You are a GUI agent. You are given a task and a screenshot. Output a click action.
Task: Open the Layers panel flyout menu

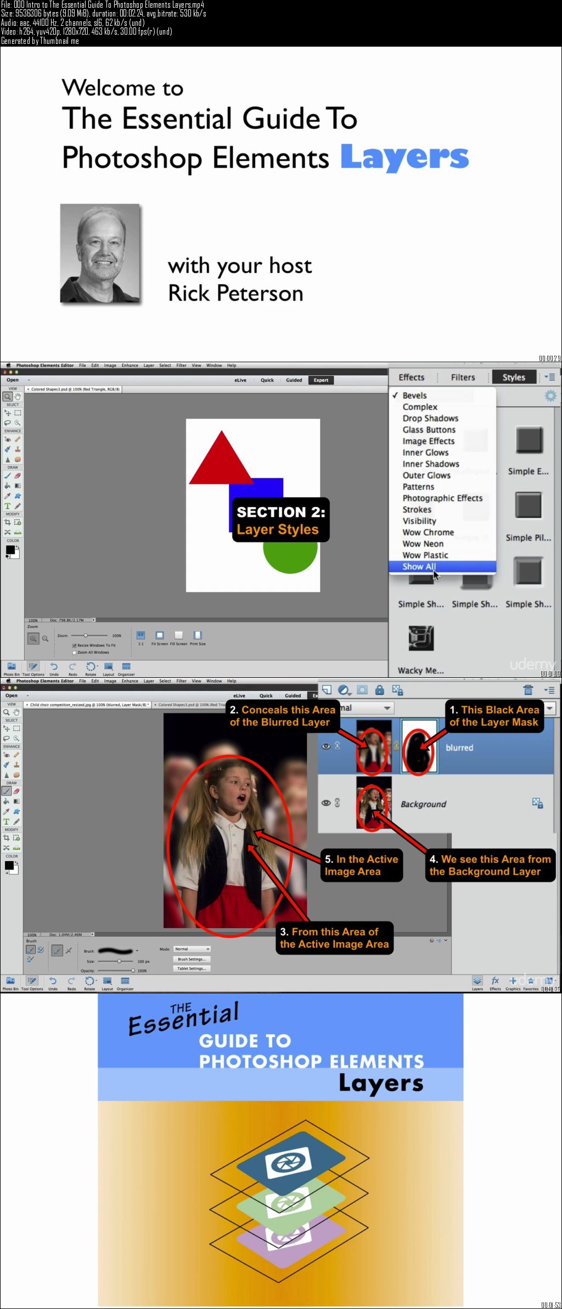click(x=549, y=690)
